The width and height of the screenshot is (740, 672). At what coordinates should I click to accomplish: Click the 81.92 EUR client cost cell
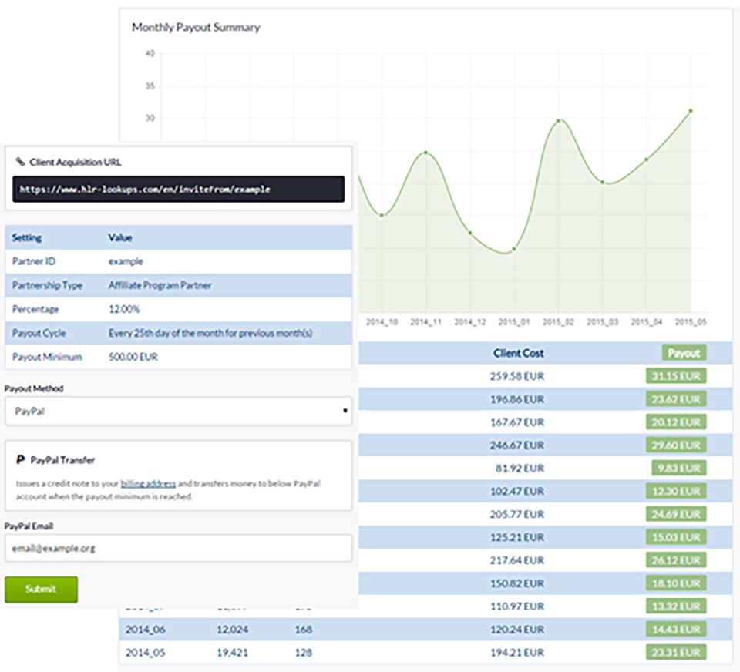click(520, 468)
